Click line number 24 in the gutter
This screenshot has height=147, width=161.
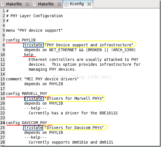pos(3,123)
